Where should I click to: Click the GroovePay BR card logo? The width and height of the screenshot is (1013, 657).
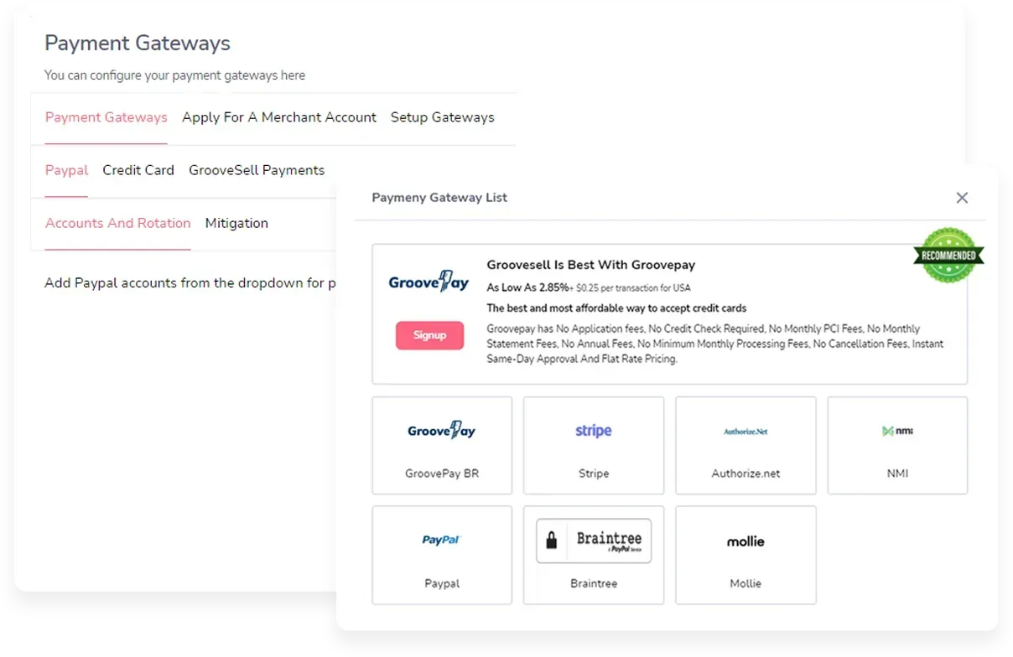click(x=442, y=431)
